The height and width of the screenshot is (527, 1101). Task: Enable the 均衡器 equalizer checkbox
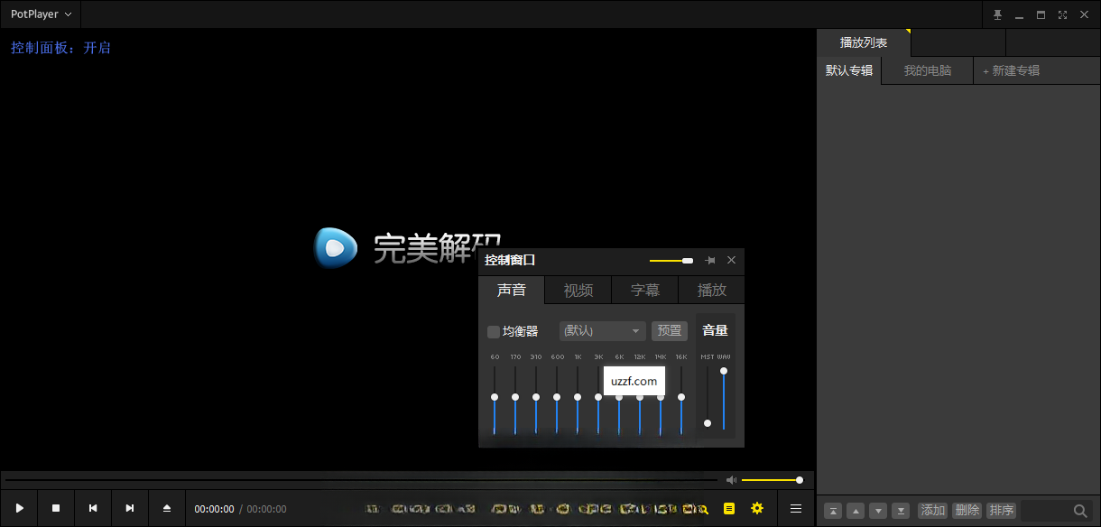[494, 331]
